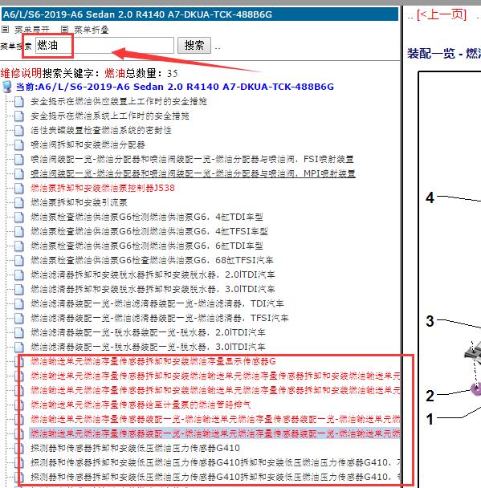This screenshot has height=488, width=481.
Task: Click the 搜索 search button
Action: (x=194, y=46)
